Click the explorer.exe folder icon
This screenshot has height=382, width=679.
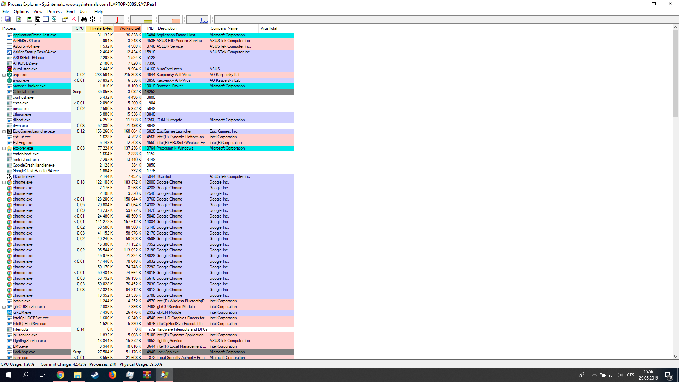pyautogui.click(x=10, y=149)
